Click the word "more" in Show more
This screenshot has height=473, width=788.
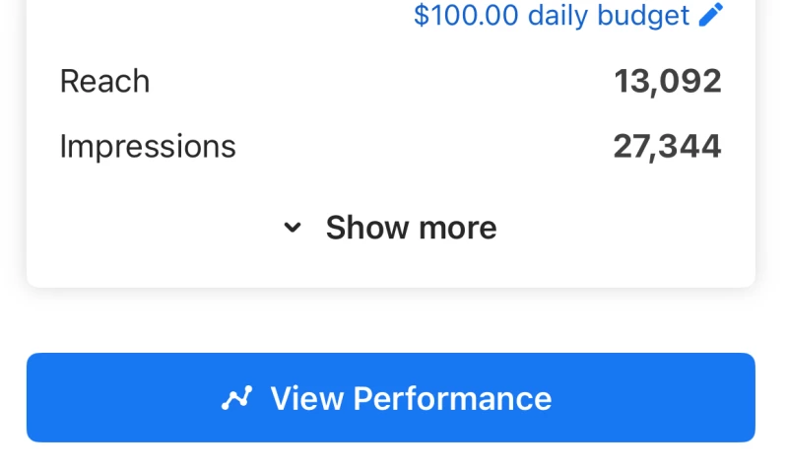(457, 228)
